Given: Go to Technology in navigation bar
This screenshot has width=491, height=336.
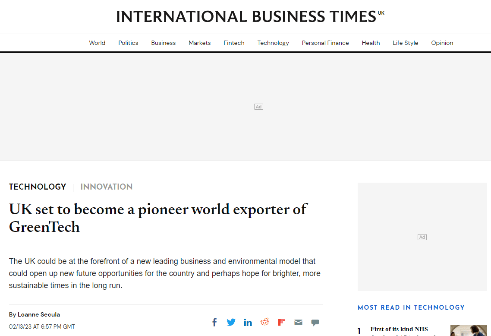Looking at the screenshot, I should point(273,43).
